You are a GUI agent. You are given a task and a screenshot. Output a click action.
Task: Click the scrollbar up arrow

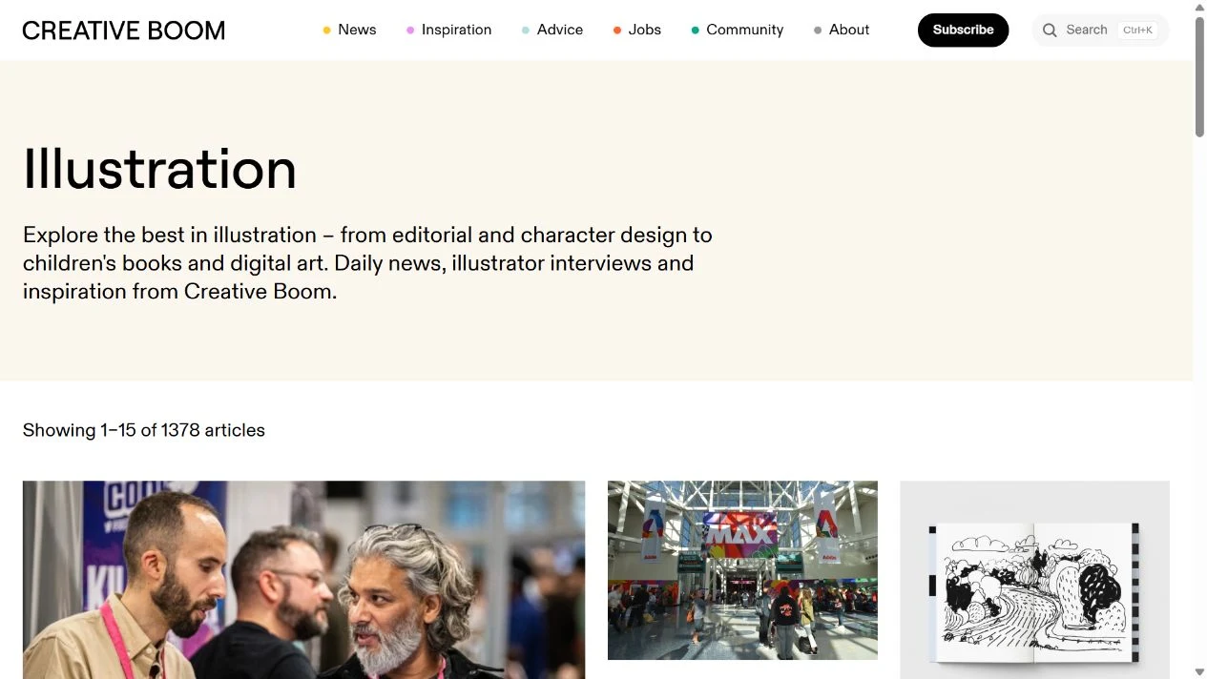tap(1199, 7)
